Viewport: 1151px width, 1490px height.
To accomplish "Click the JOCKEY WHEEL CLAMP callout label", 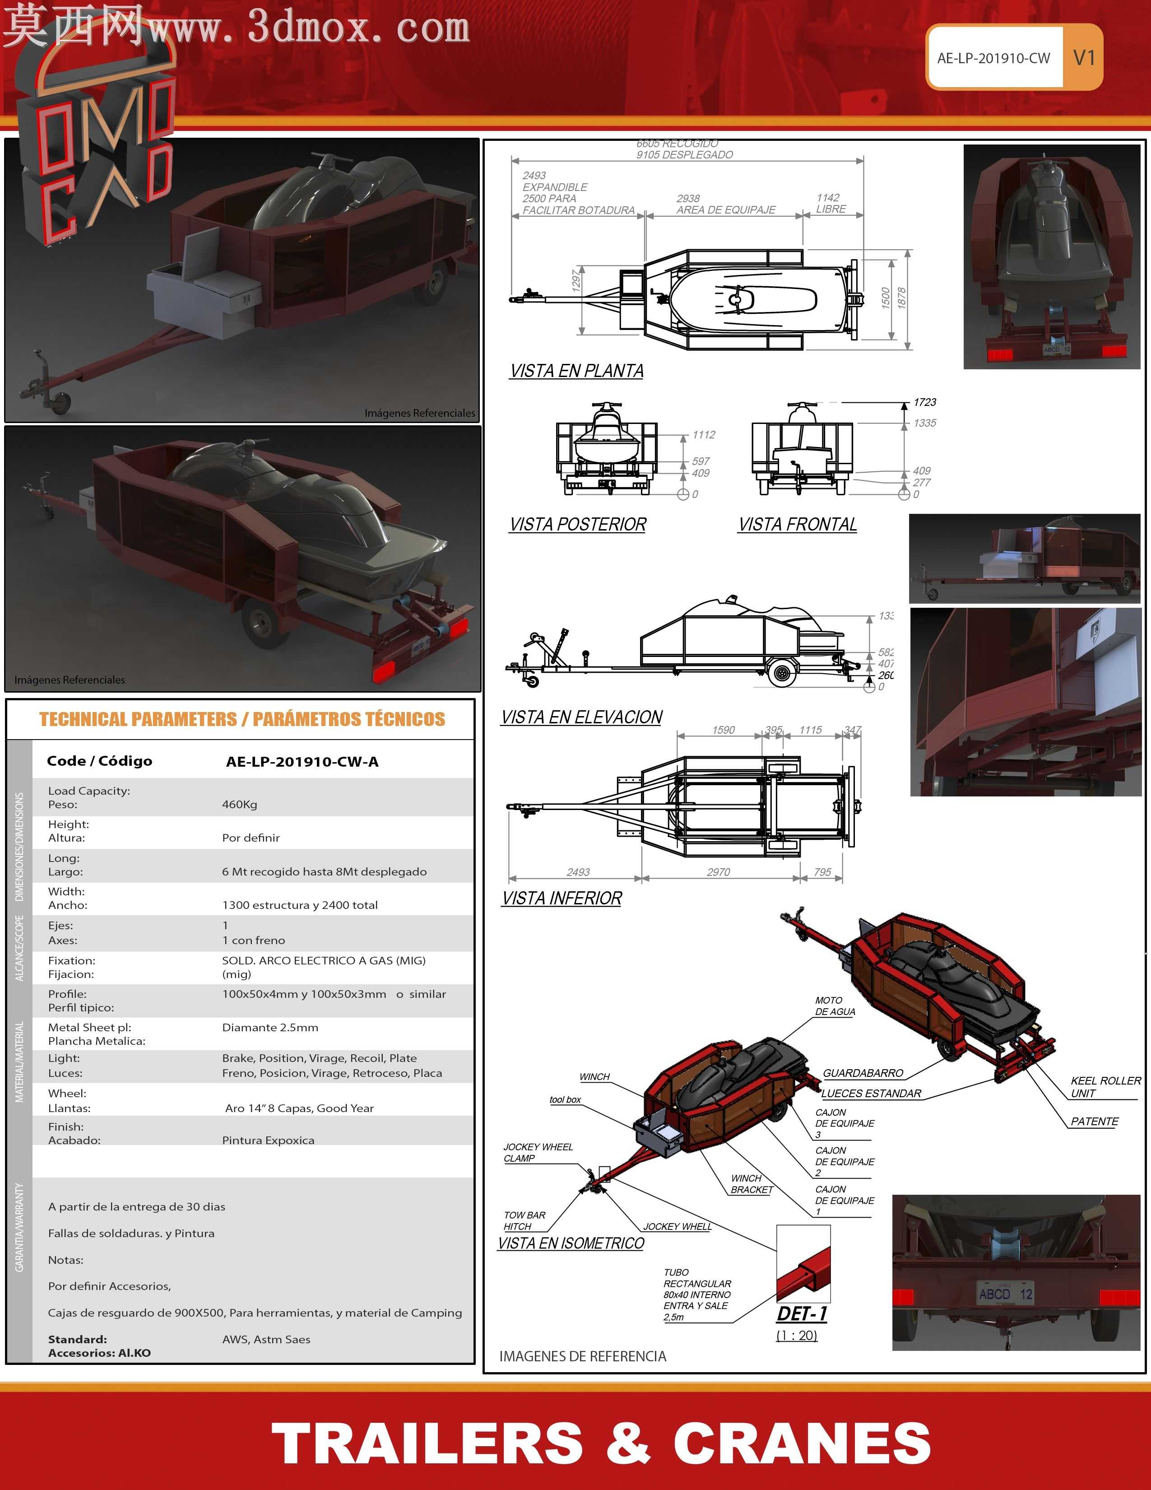I will [x=538, y=1153].
